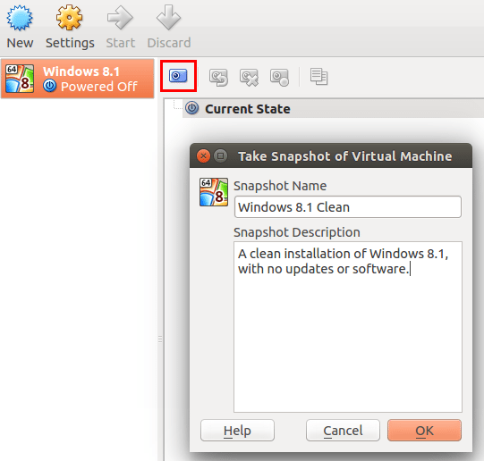484x461 pixels.
Task: Cancel the Take Snapshot dialog
Action: (343, 431)
